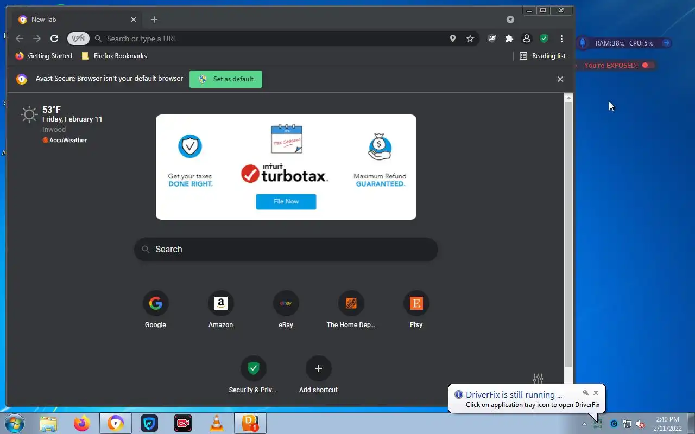The image size is (695, 434).
Task: Click the sun weather icon
Action: pyautogui.click(x=29, y=114)
